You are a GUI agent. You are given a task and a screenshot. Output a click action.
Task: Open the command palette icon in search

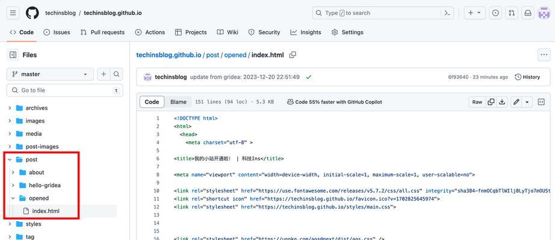(x=447, y=13)
